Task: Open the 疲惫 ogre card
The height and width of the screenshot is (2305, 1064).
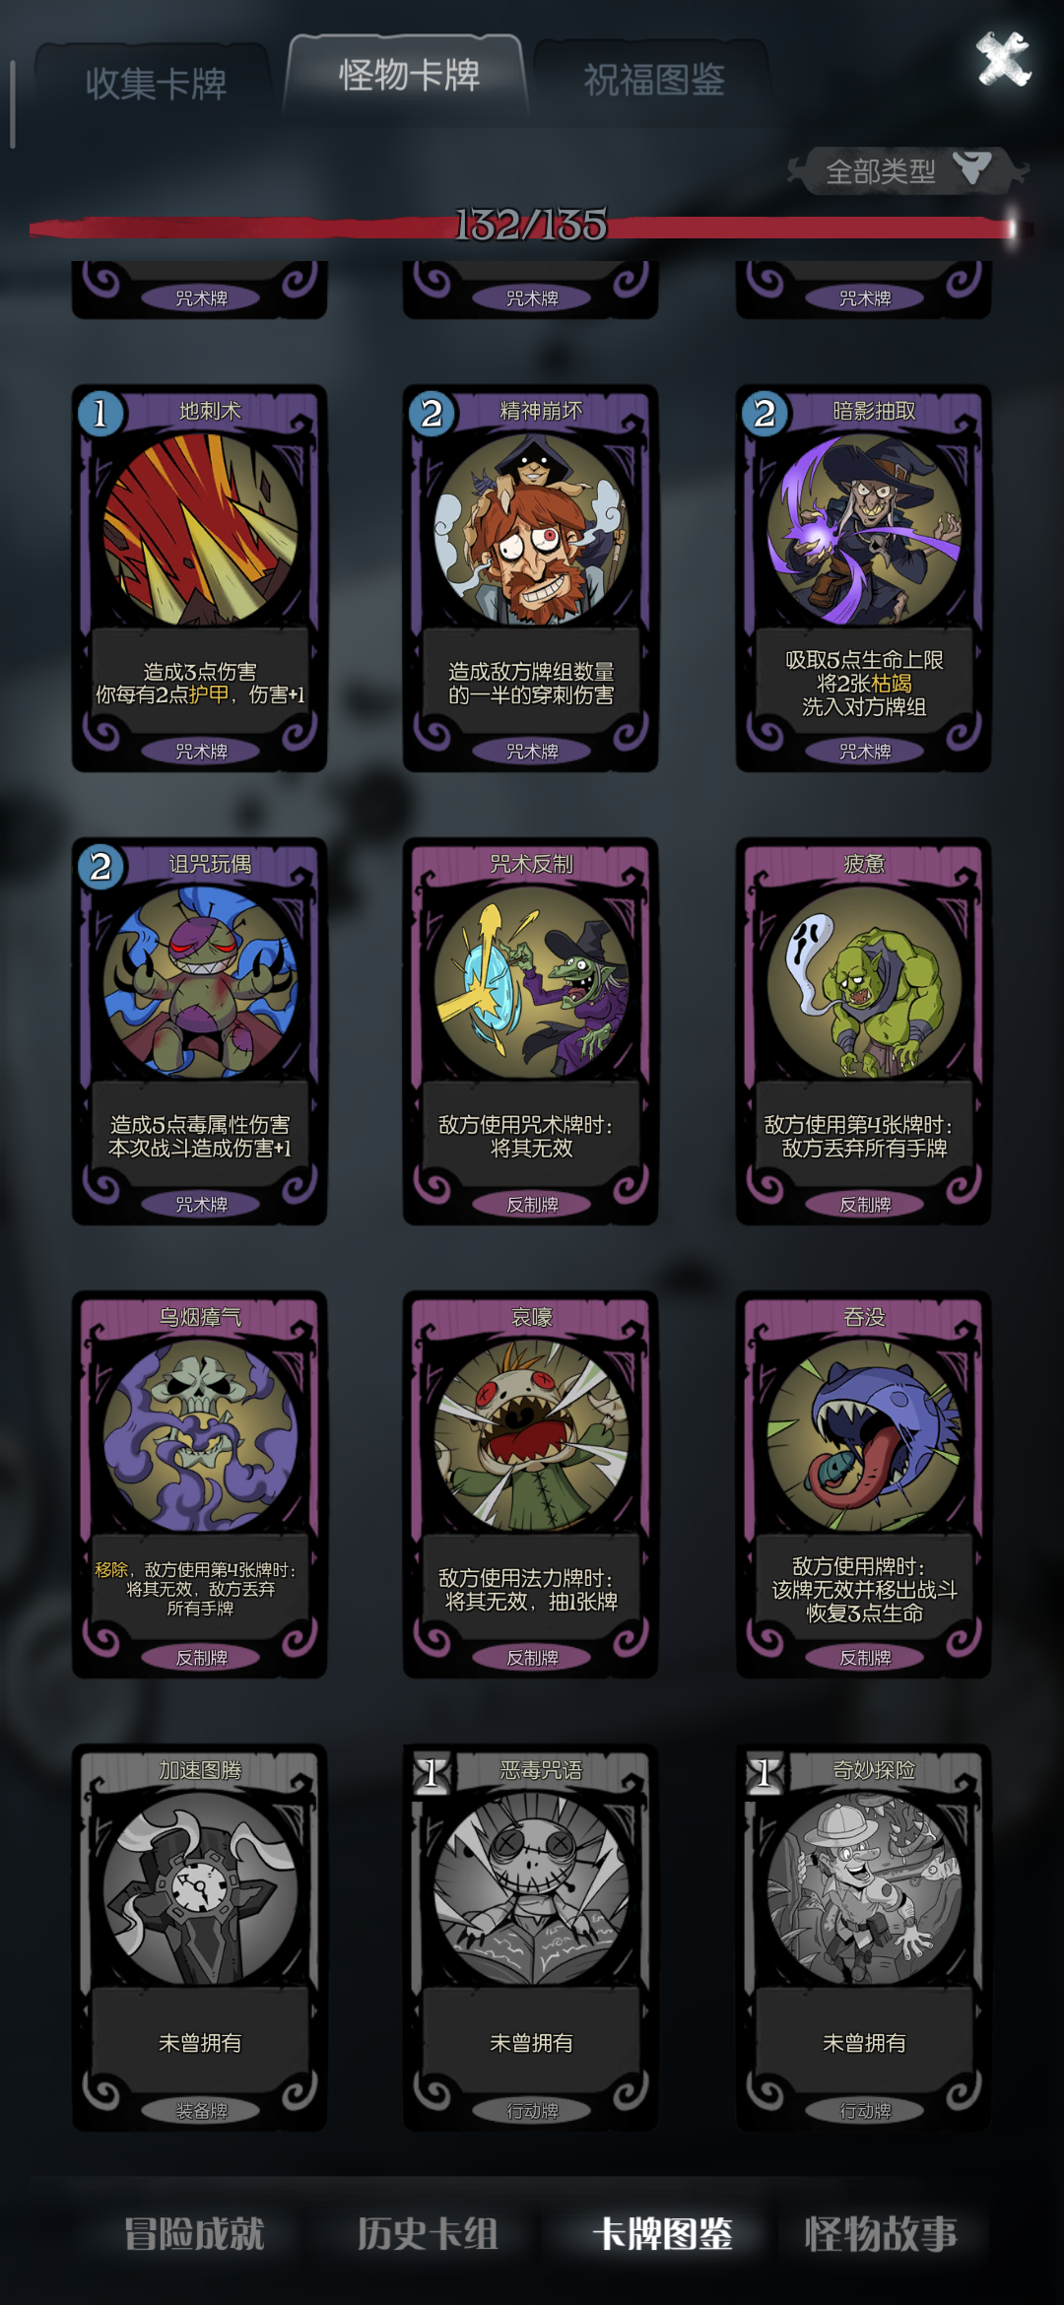Action: pyautogui.click(x=863, y=1031)
